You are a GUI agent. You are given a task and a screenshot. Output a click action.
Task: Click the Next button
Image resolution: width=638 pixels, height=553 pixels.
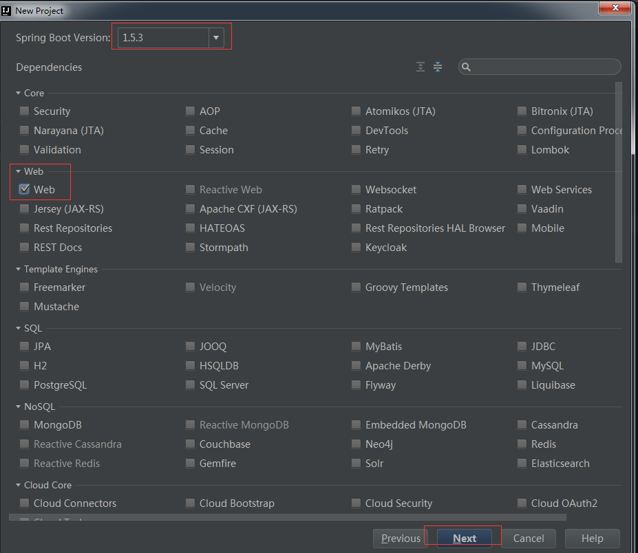[x=465, y=539]
